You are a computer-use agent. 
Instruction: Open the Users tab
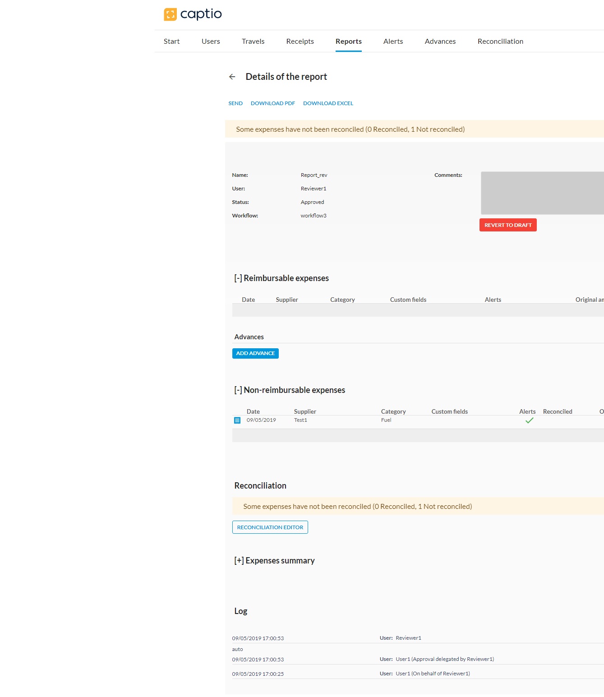click(211, 42)
